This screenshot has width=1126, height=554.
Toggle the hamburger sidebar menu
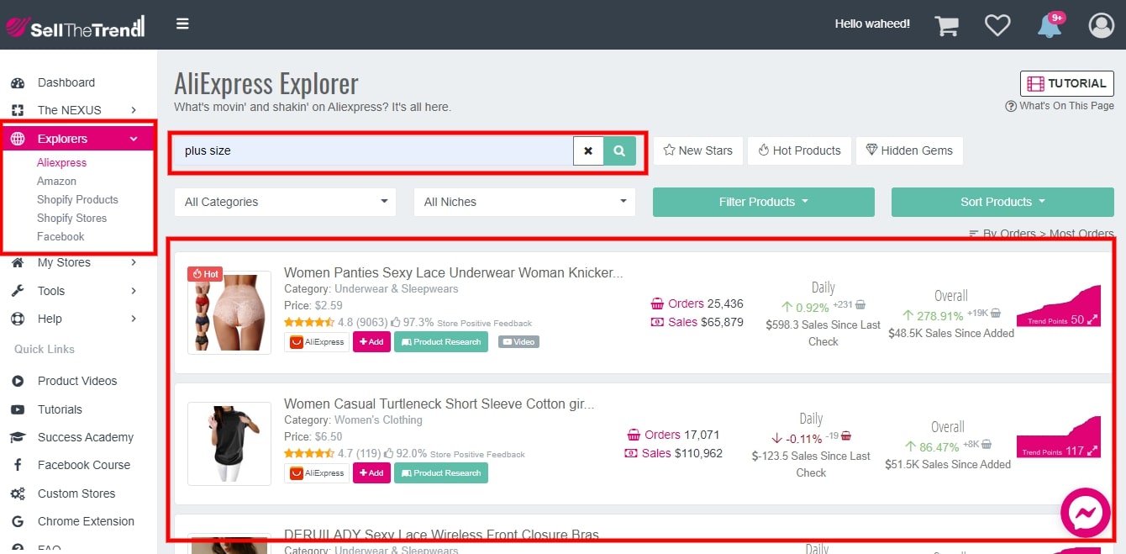point(182,24)
